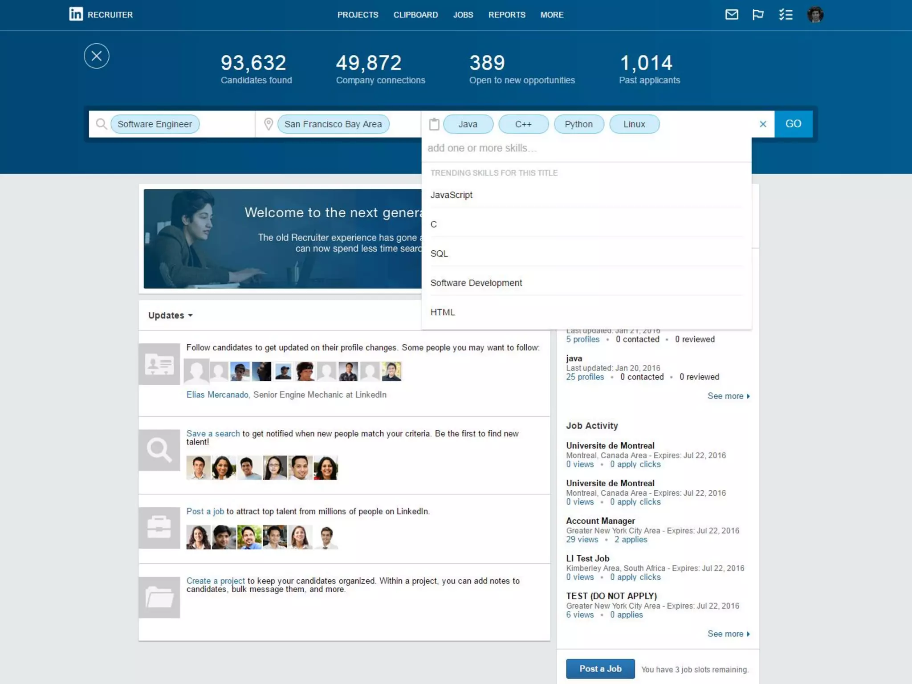This screenshot has height=684, width=912.
Task: Select the C++ skill chip
Action: click(x=523, y=124)
